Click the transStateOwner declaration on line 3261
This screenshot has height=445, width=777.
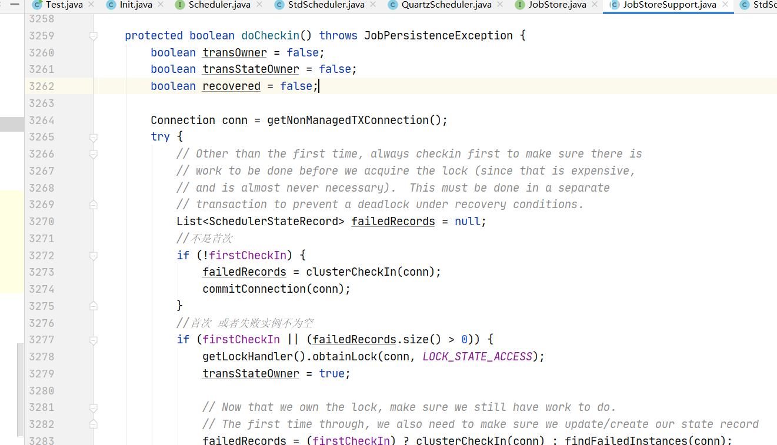[x=251, y=69]
